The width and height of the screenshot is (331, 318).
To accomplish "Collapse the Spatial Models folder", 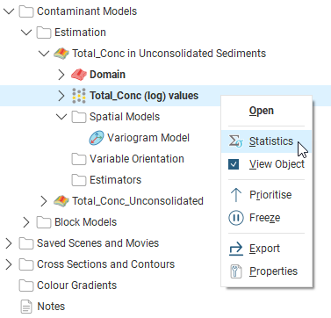I will (x=61, y=117).
